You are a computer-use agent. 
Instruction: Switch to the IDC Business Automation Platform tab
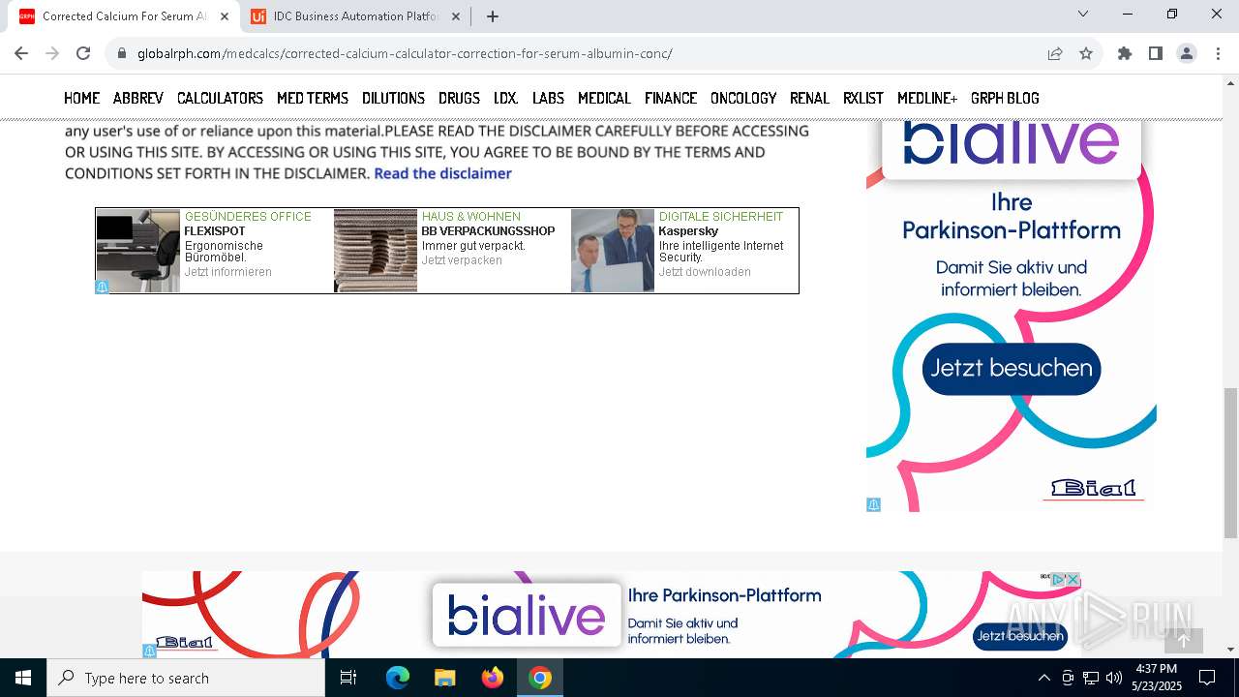click(x=356, y=15)
